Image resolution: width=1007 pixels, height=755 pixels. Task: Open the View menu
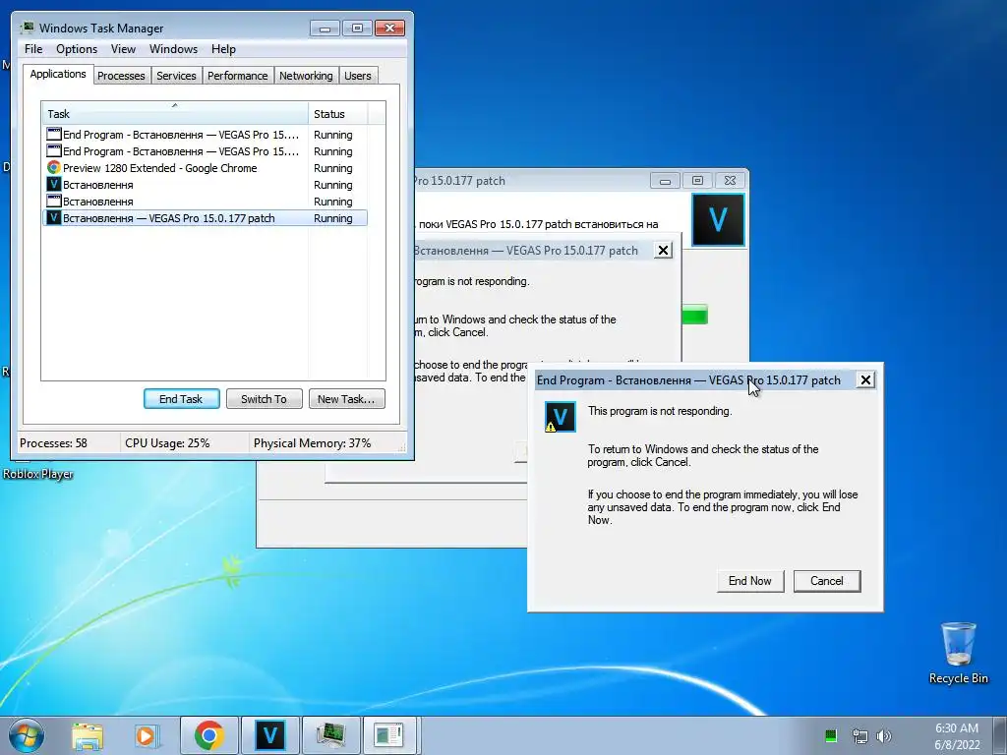[x=123, y=49]
